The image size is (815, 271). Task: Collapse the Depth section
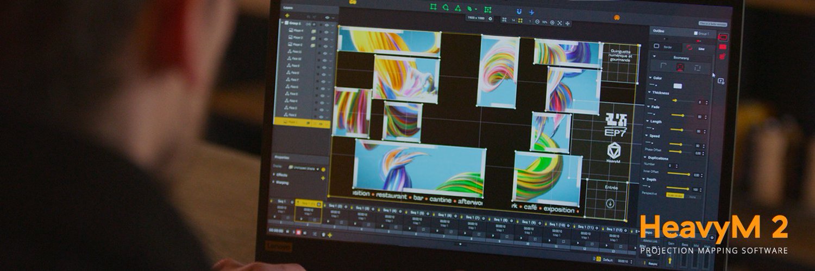tap(643, 179)
